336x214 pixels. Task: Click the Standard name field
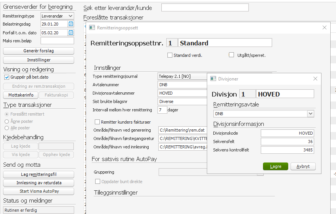(x=225, y=43)
